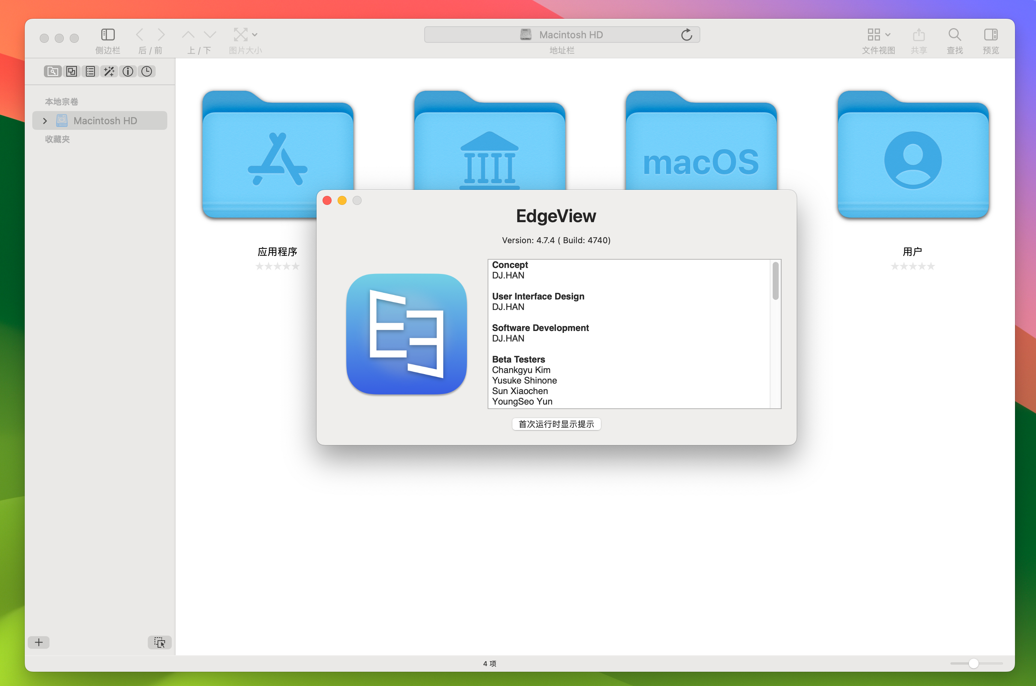Viewport: 1036px width, 686px height.
Task: Rate 应用程序 folder with the star rating
Action: [277, 266]
